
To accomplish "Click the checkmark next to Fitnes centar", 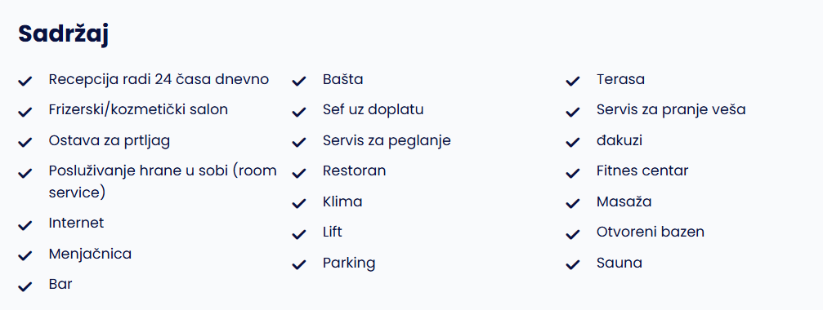I will click(x=573, y=173).
